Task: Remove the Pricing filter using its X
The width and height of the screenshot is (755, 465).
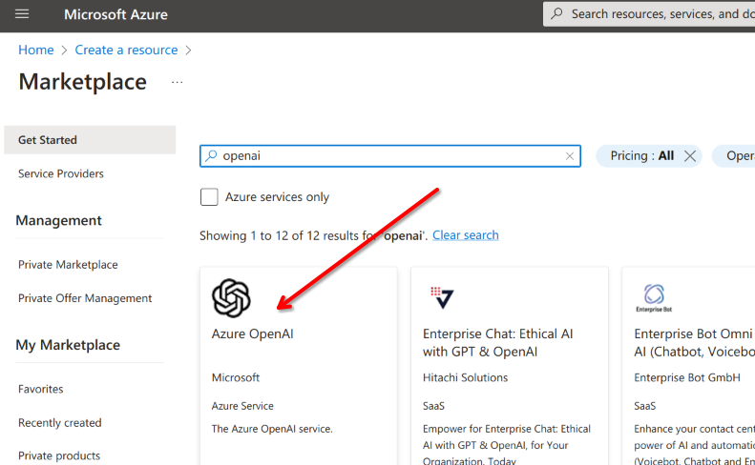Action: coord(690,156)
